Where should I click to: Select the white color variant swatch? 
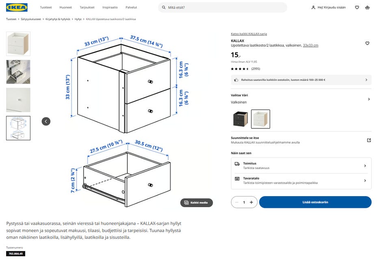coord(260,119)
